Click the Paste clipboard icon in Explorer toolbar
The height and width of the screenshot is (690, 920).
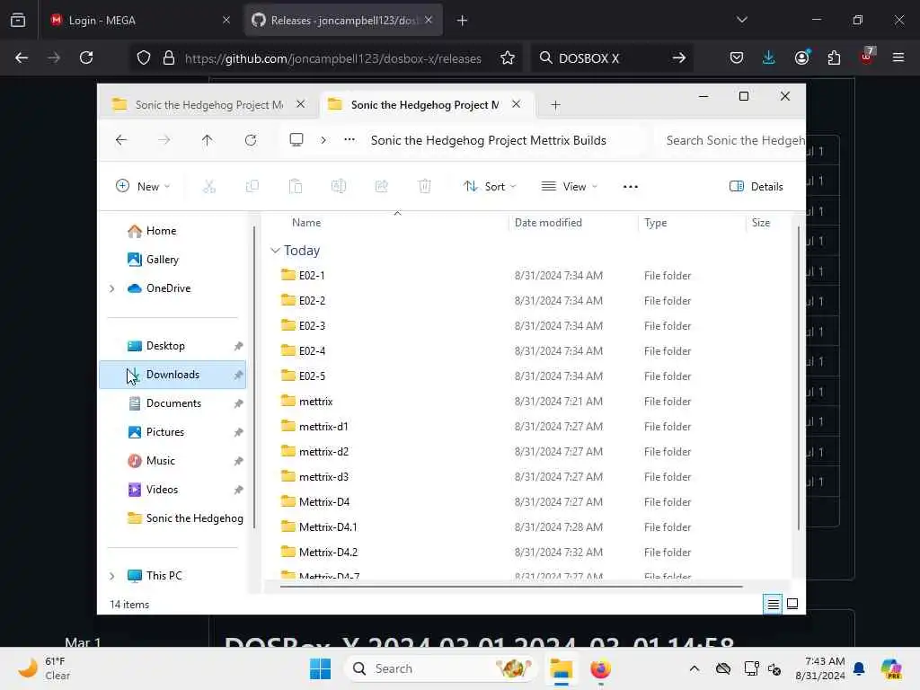point(295,187)
